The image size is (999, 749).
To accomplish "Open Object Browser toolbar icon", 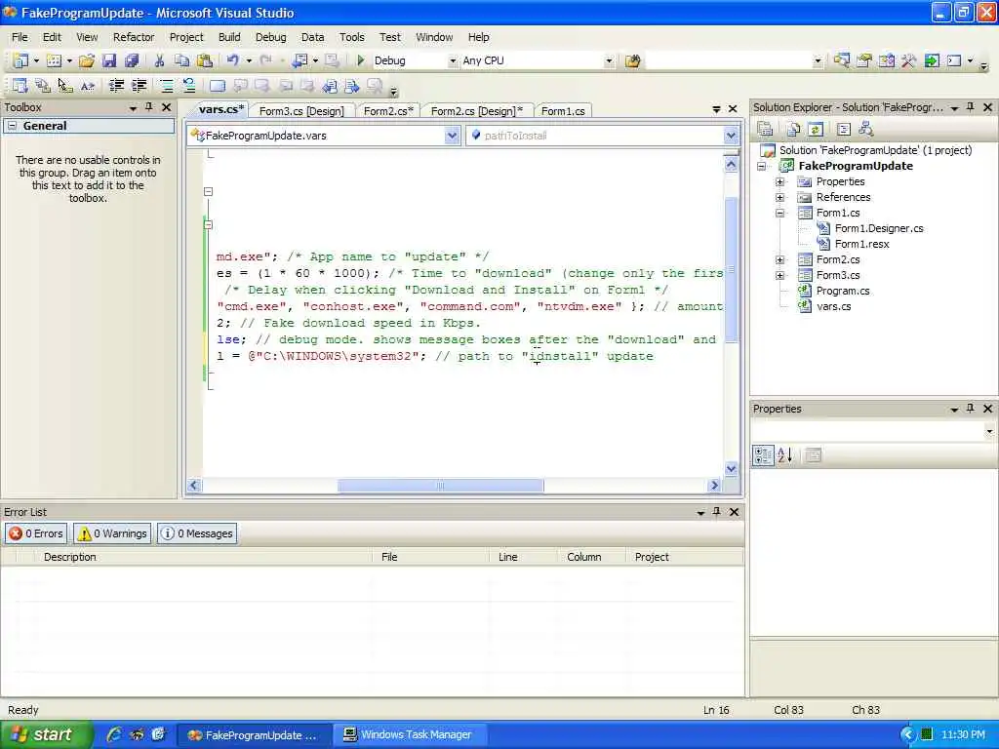I will (x=886, y=60).
